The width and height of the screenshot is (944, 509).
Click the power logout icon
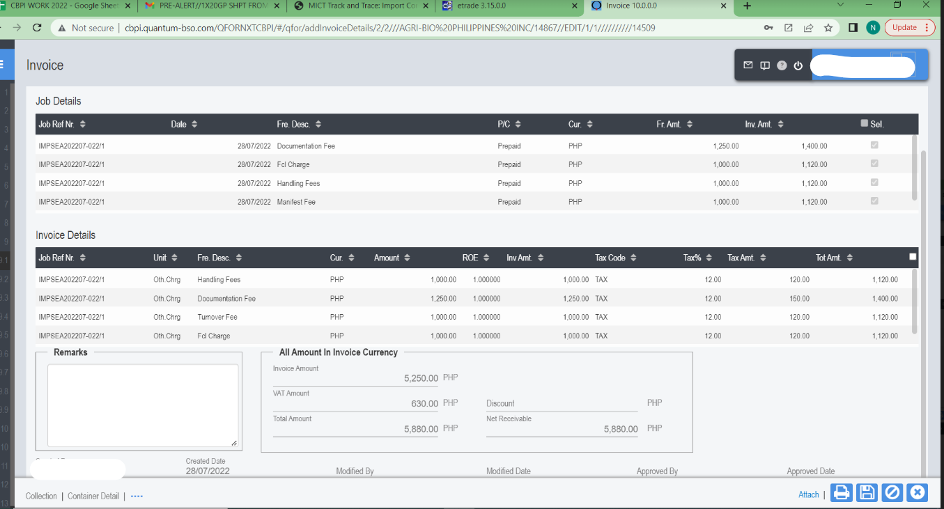click(798, 65)
